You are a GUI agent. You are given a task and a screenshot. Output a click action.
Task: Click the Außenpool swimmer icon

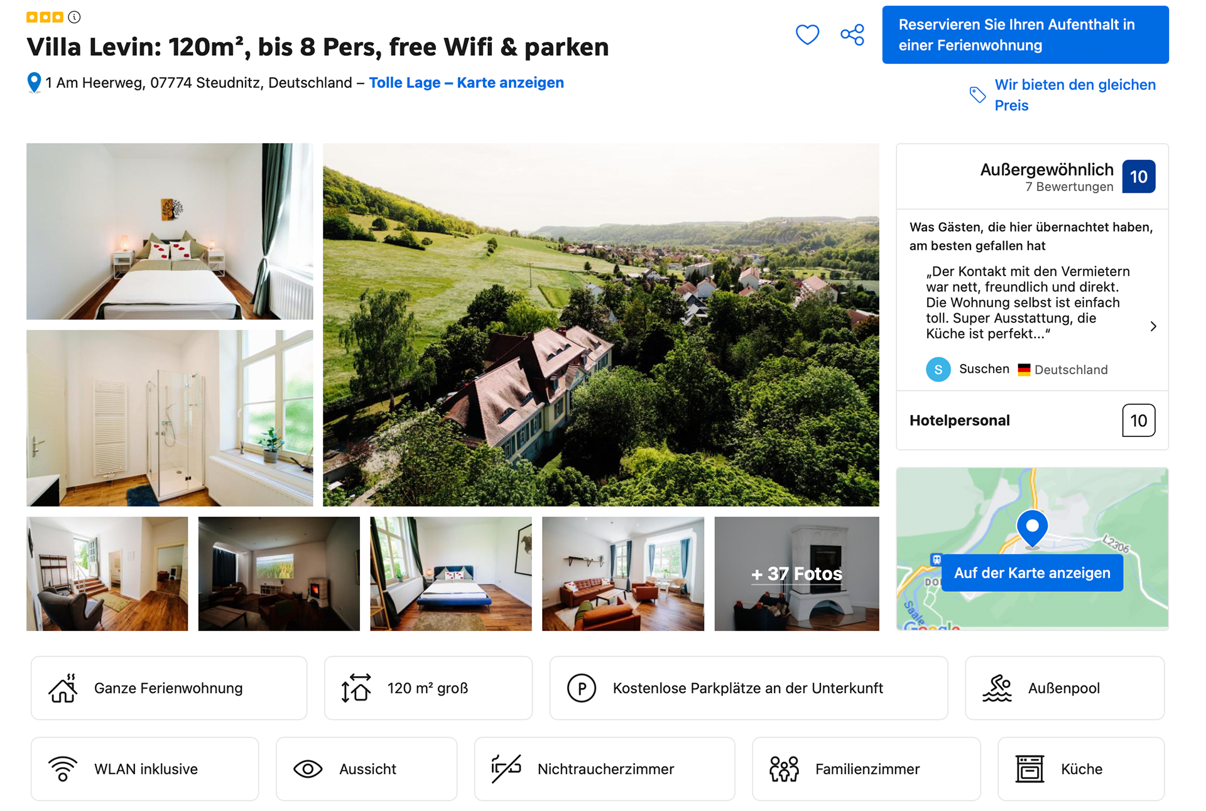pos(997,688)
